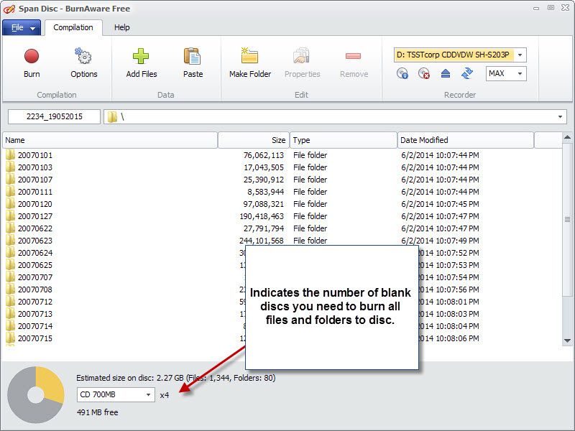Screen dimensions: 575x431
Task: Select folder 20070624
Action: [x=35, y=253]
